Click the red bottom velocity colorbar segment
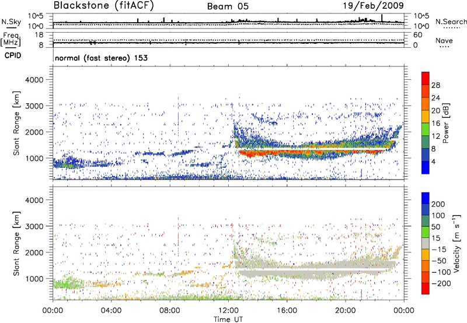Viewport: 467px width, 323px height. [x=426, y=289]
